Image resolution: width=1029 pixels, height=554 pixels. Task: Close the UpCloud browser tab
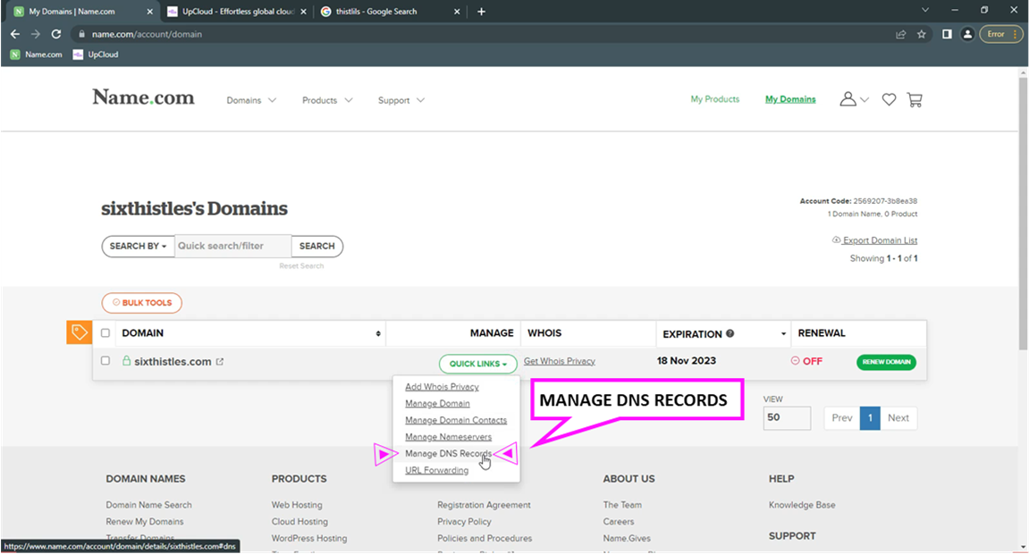[x=303, y=11]
